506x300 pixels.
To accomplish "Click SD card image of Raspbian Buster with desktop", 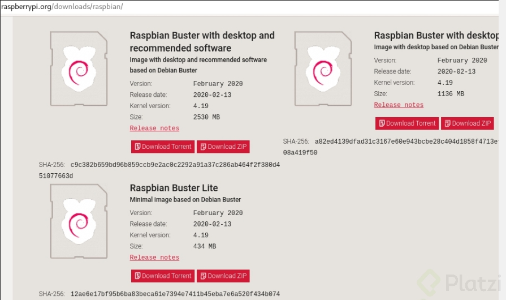I will point(323,68).
